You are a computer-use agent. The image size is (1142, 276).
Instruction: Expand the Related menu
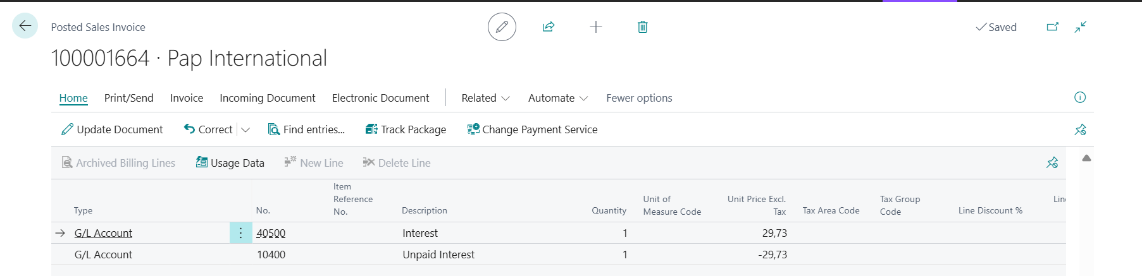485,98
